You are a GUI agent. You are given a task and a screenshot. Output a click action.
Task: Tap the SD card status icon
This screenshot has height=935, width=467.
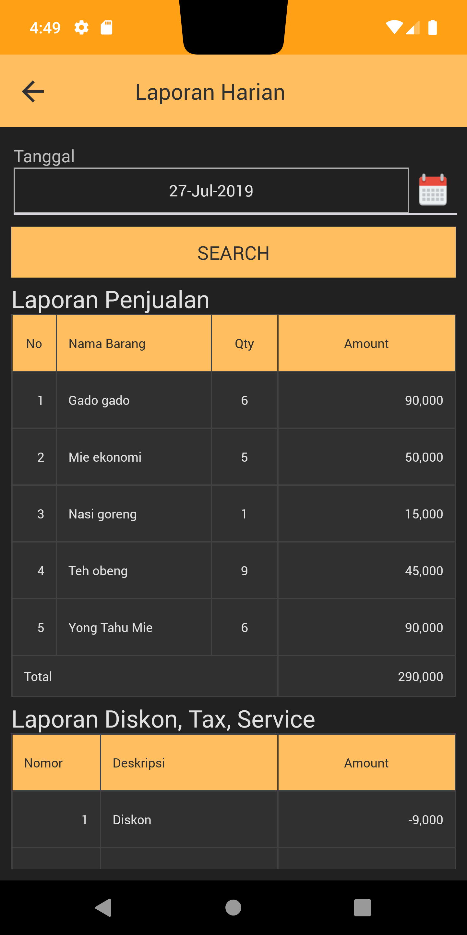click(106, 28)
